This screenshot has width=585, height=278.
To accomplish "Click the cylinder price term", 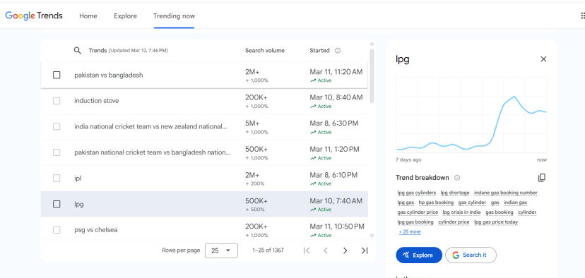I will [454, 222].
